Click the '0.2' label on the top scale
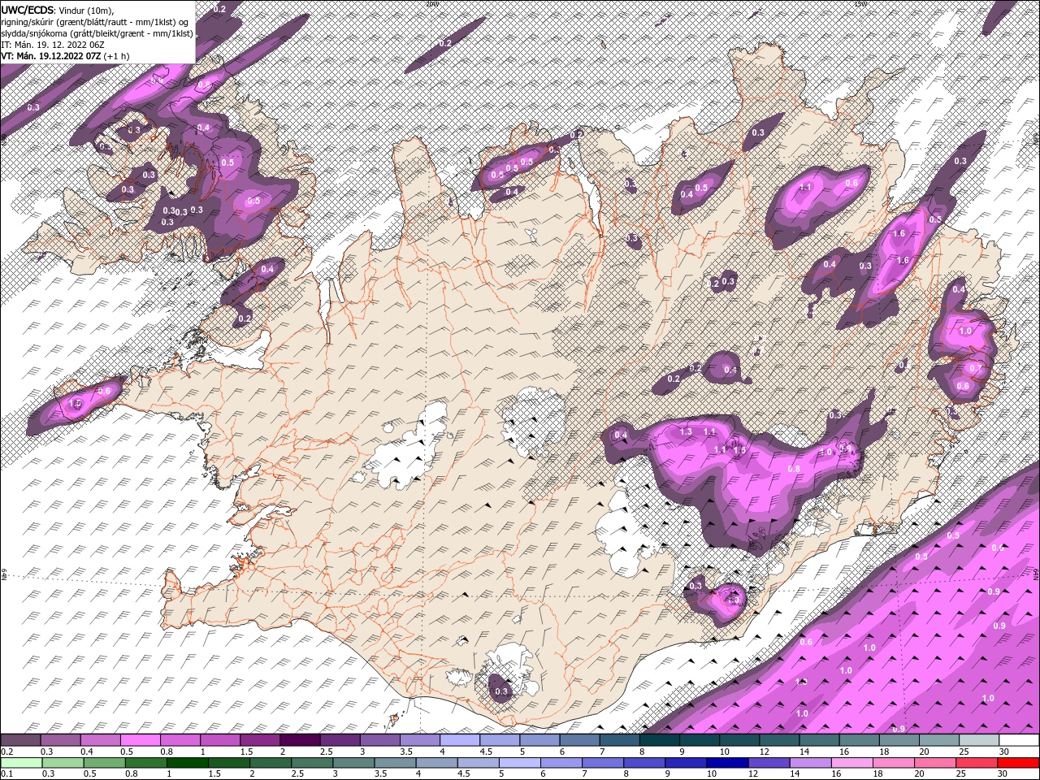Screen dimensions: 1040x780 click(6, 752)
